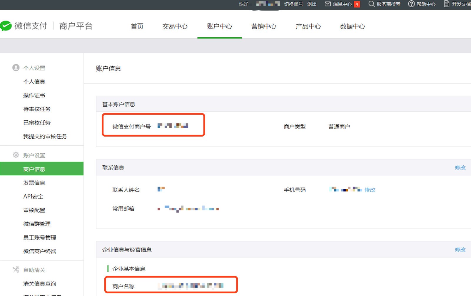Open the 数据中心 tab
Viewport: 471px width, 296px height.
click(x=353, y=26)
